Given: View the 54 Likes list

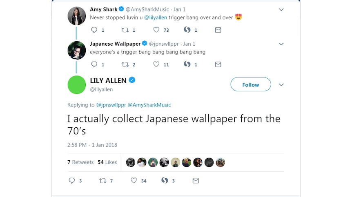Looking at the screenshot, I should tap(107, 162).
